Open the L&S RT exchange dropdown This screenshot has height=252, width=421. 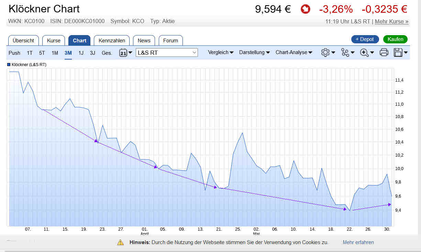tap(167, 53)
